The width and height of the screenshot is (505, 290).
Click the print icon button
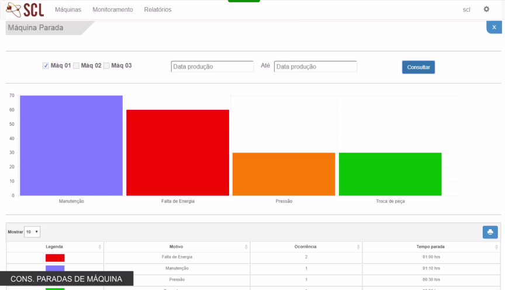pos(490,232)
